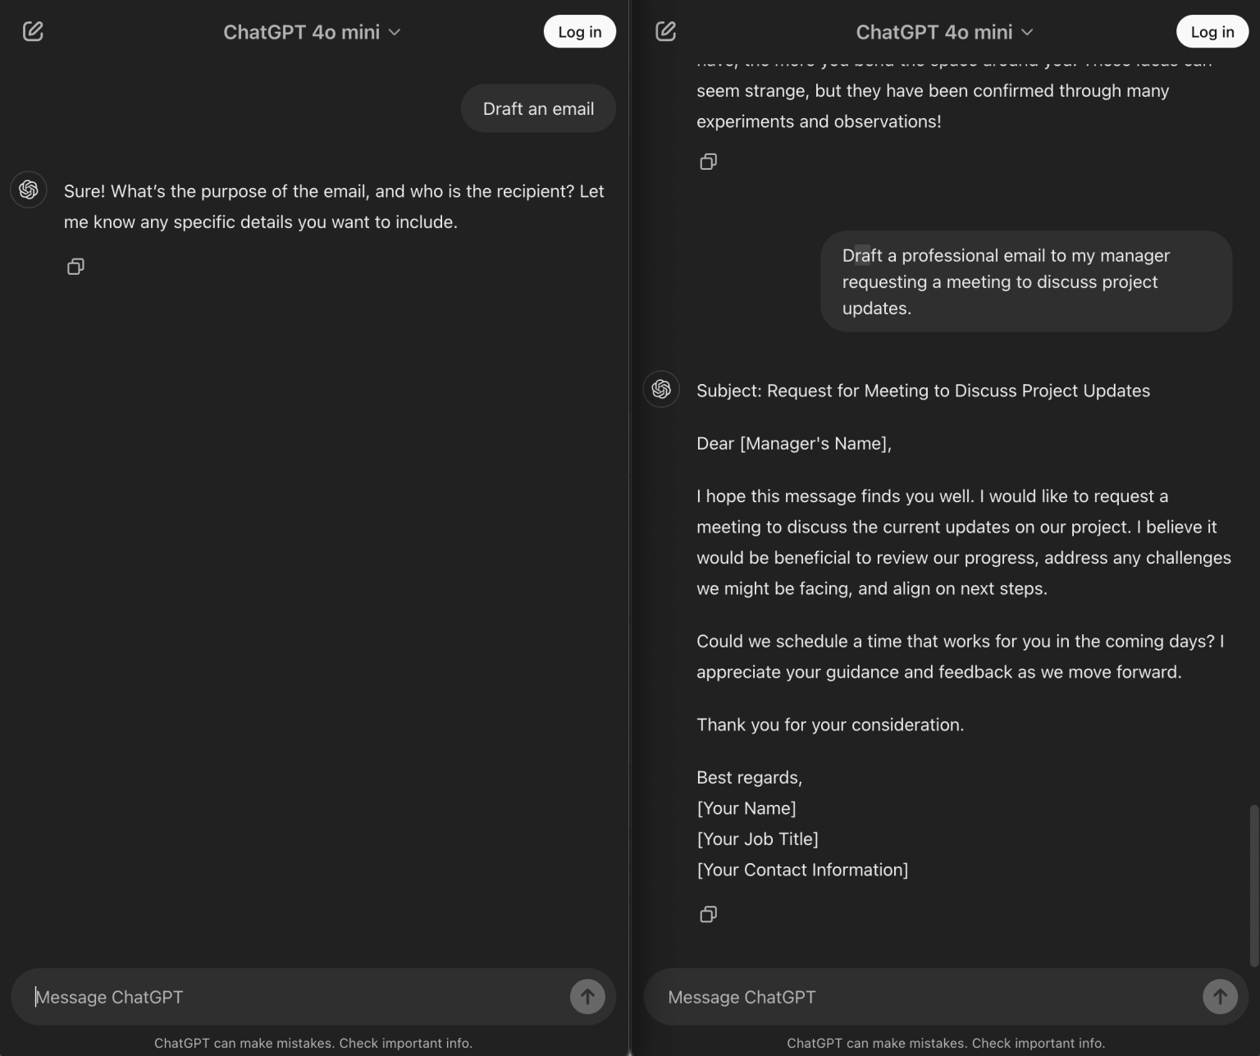Click send arrow in right pane

click(1220, 997)
